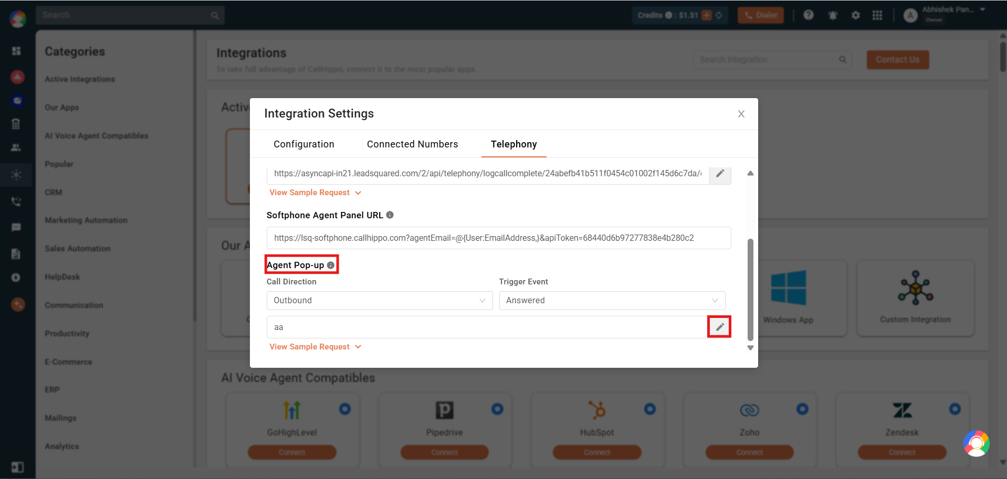Select the HelpDesk category
Image resolution: width=1007 pixels, height=479 pixels.
point(62,277)
